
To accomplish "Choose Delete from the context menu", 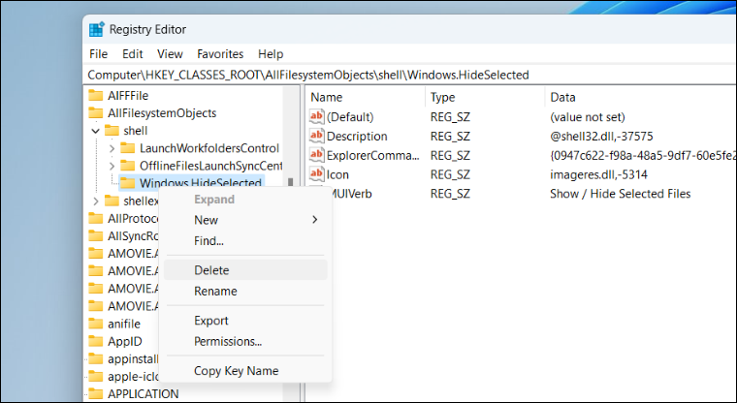I will (245, 270).
